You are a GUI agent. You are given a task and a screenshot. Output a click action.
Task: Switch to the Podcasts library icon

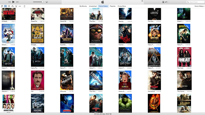pyautogui.click(x=9, y=6)
